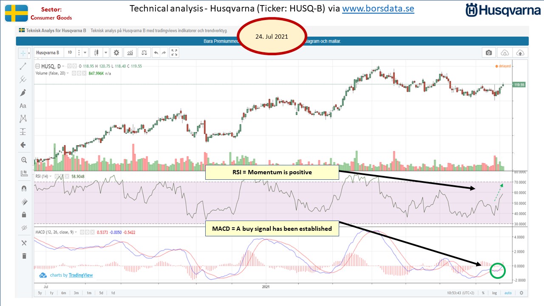Activate the zoom-in magnifier tool
Viewport: 544px width, 306px height.
click(24, 160)
